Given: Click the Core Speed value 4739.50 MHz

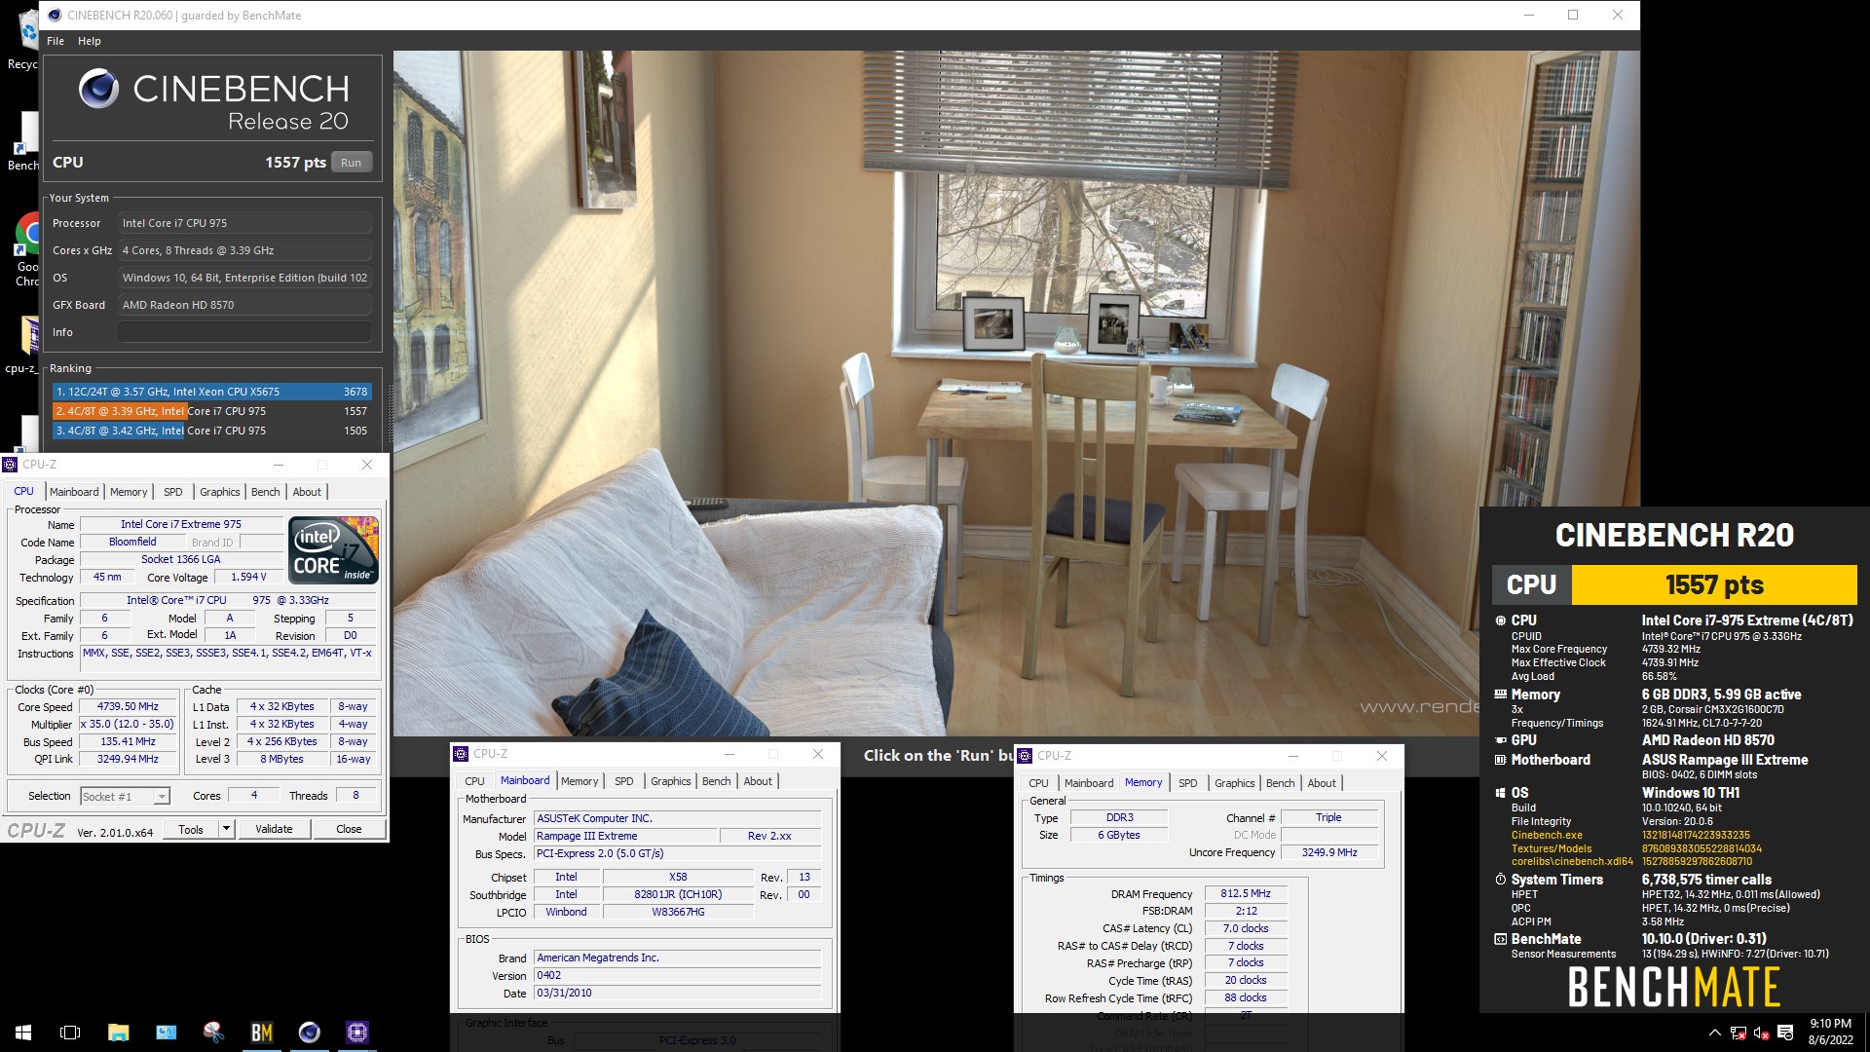Looking at the screenshot, I should (x=128, y=706).
